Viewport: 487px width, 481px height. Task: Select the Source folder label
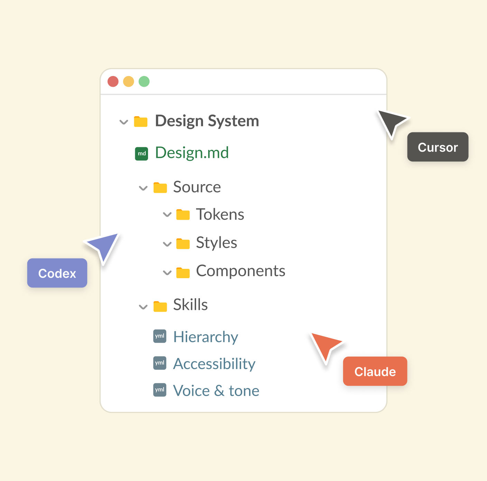click(x=197, y=187)
